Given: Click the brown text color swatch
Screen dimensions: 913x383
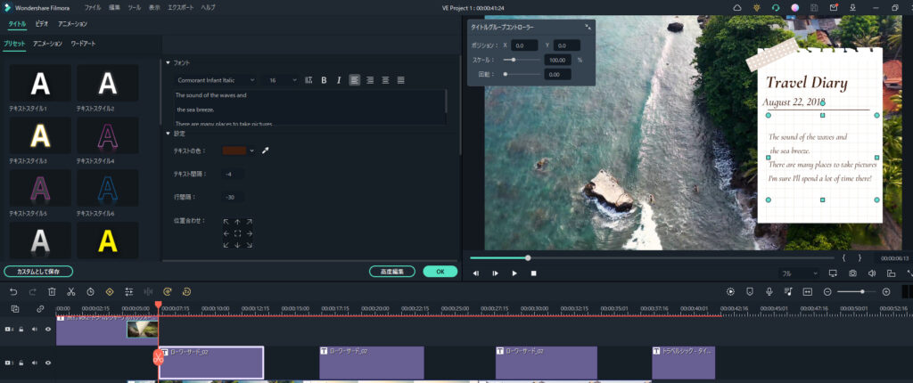Looking at the screenshot, I should [x=234, y=151].
